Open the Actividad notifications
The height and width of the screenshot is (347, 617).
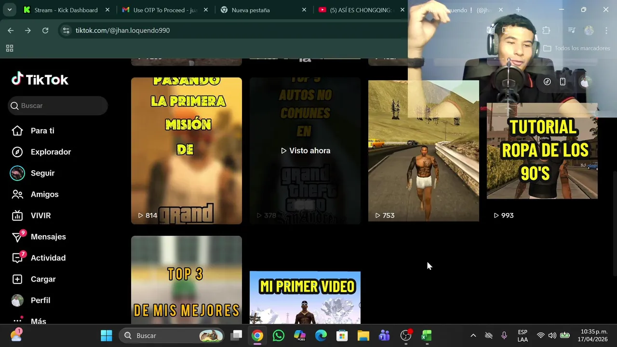click(x=39, y=258)
